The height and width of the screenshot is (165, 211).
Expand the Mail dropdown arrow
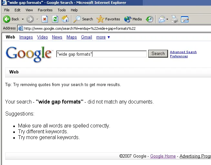click(167, 19)
